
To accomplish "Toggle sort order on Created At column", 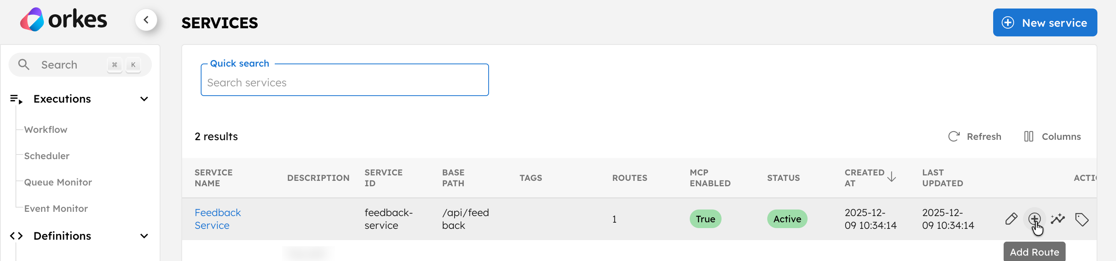I will click(892, 177).
